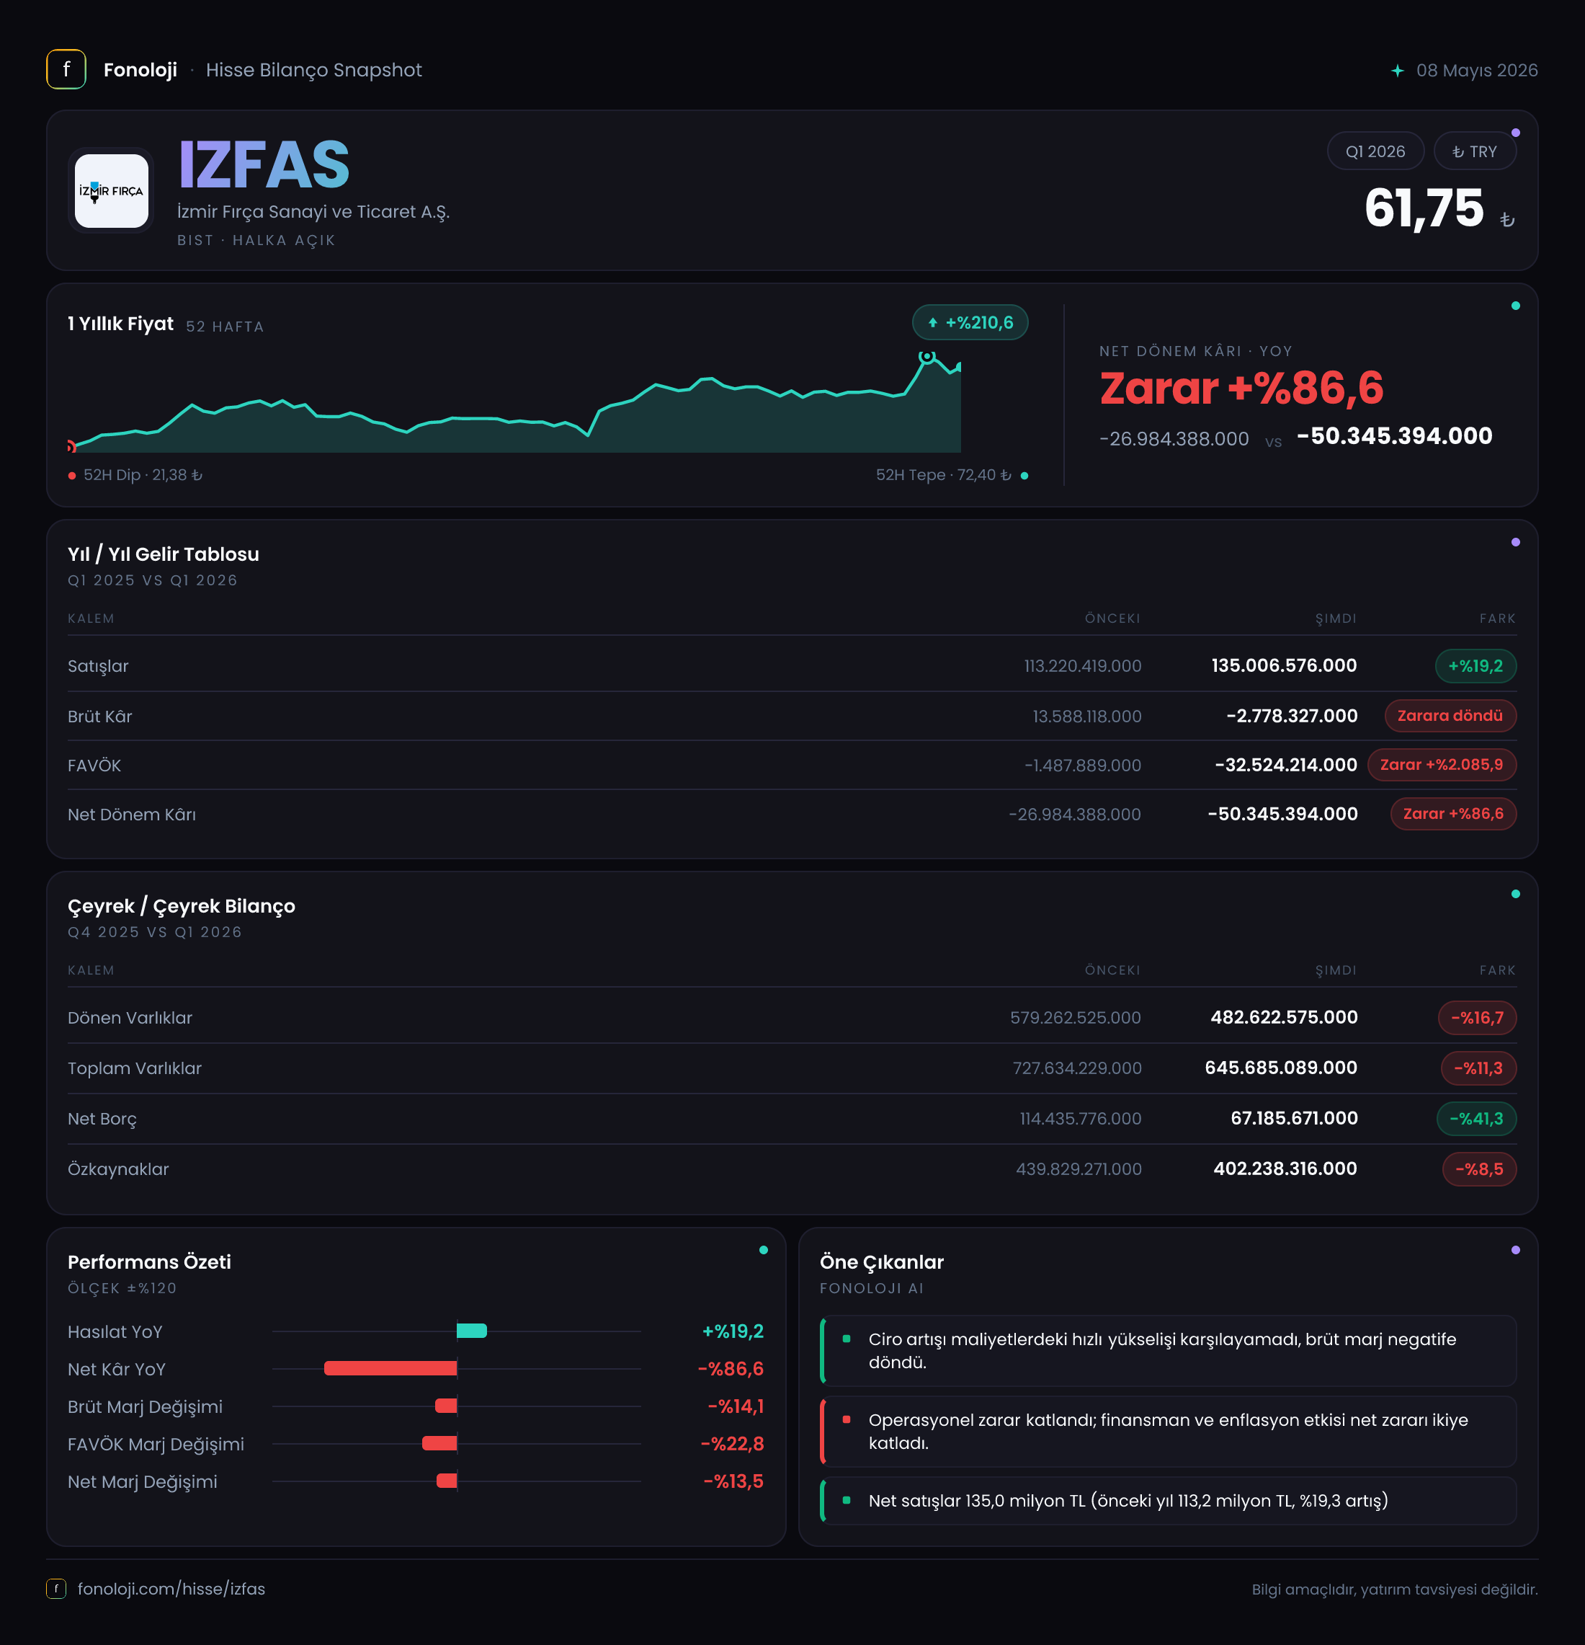Image resolution: width=1585 pixels, height=1645 pixels.
Task: Click the 61,75 share price
Action: click(x=1424, y=208)
